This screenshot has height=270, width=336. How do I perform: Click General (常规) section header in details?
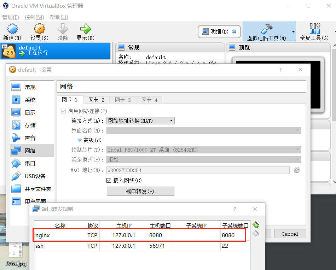pos(170,47)
